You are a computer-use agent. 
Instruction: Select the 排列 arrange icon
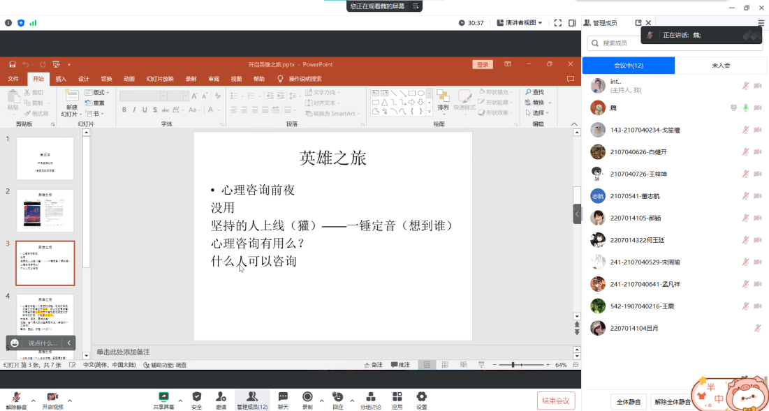click(x=442, y=103)
